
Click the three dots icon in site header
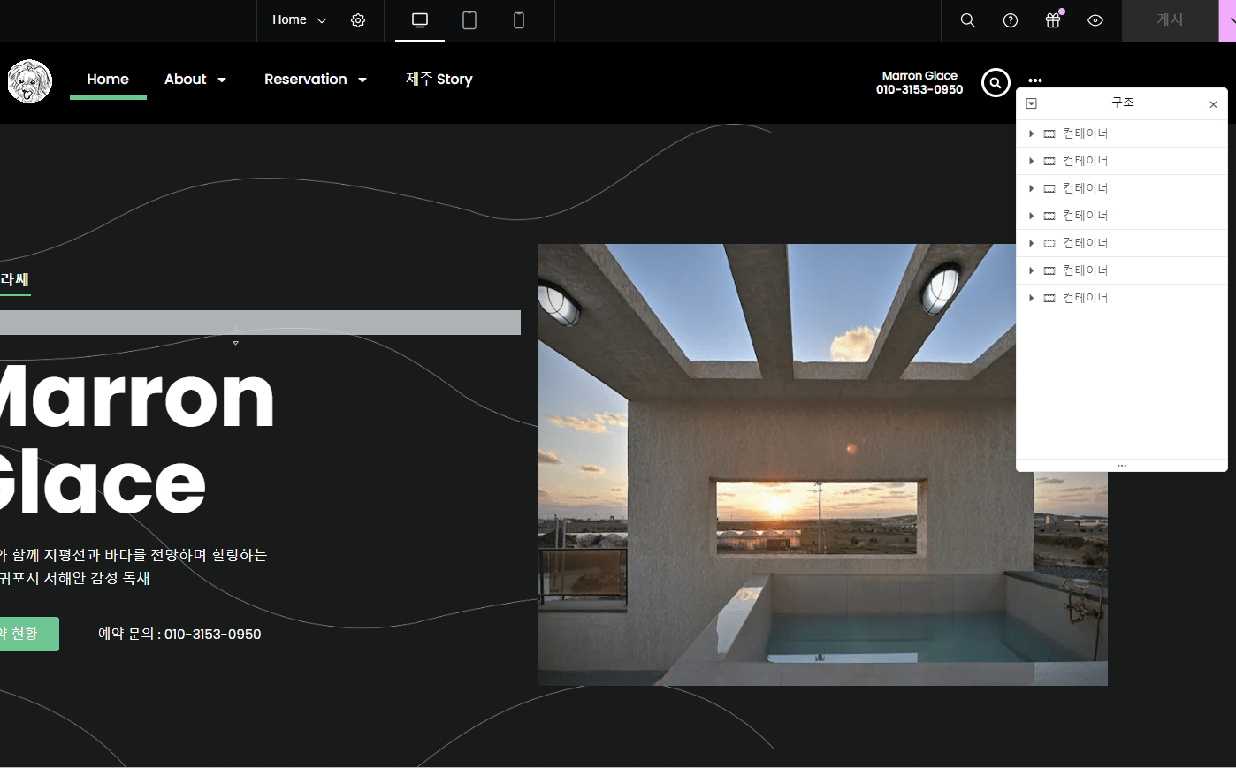[x=1035, y=80]
